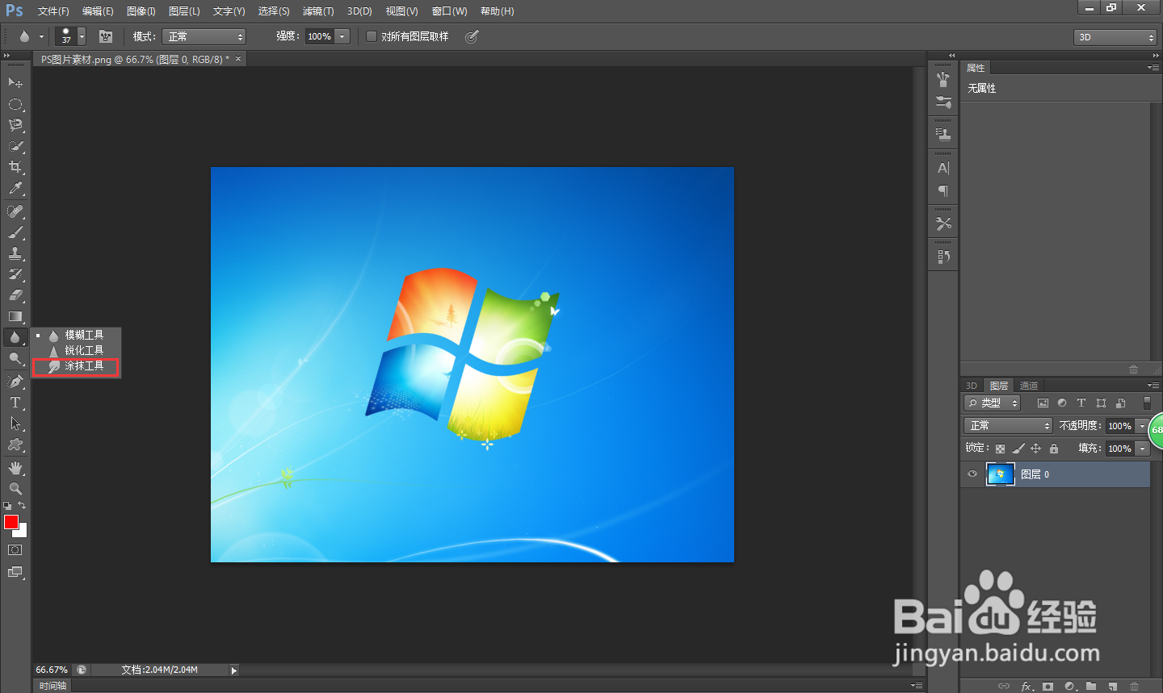1163x693 pixels.
Task: Toggle Quick Mask mode
Action: (15, 550)
